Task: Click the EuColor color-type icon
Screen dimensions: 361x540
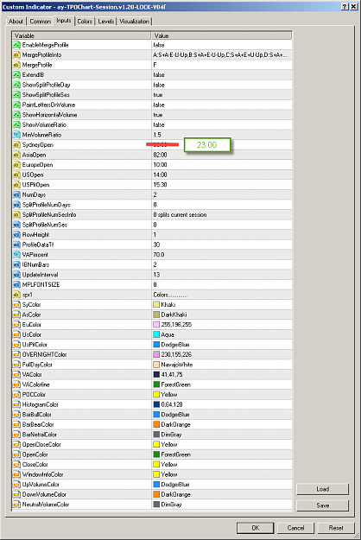Action: click(x=16, y=324)
